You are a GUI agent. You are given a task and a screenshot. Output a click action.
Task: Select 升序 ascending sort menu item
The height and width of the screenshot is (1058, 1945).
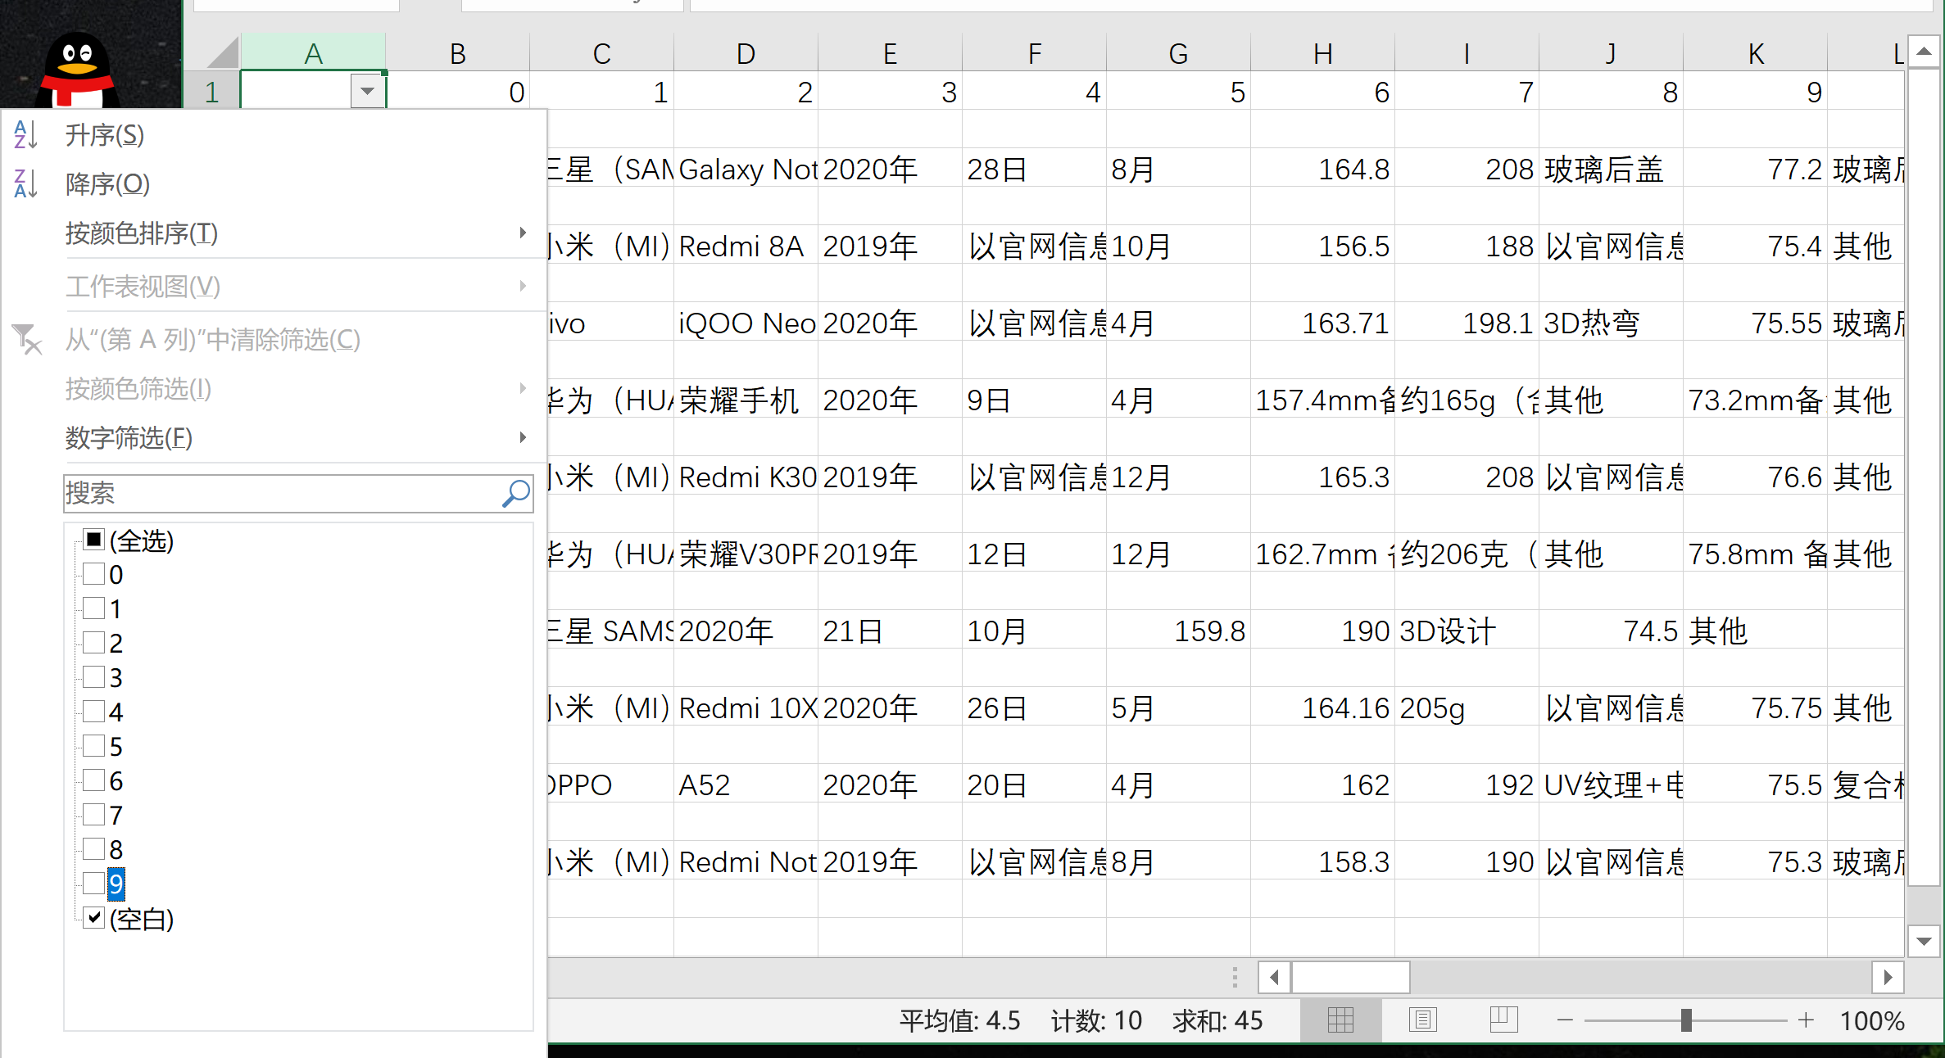click(105, 134)
